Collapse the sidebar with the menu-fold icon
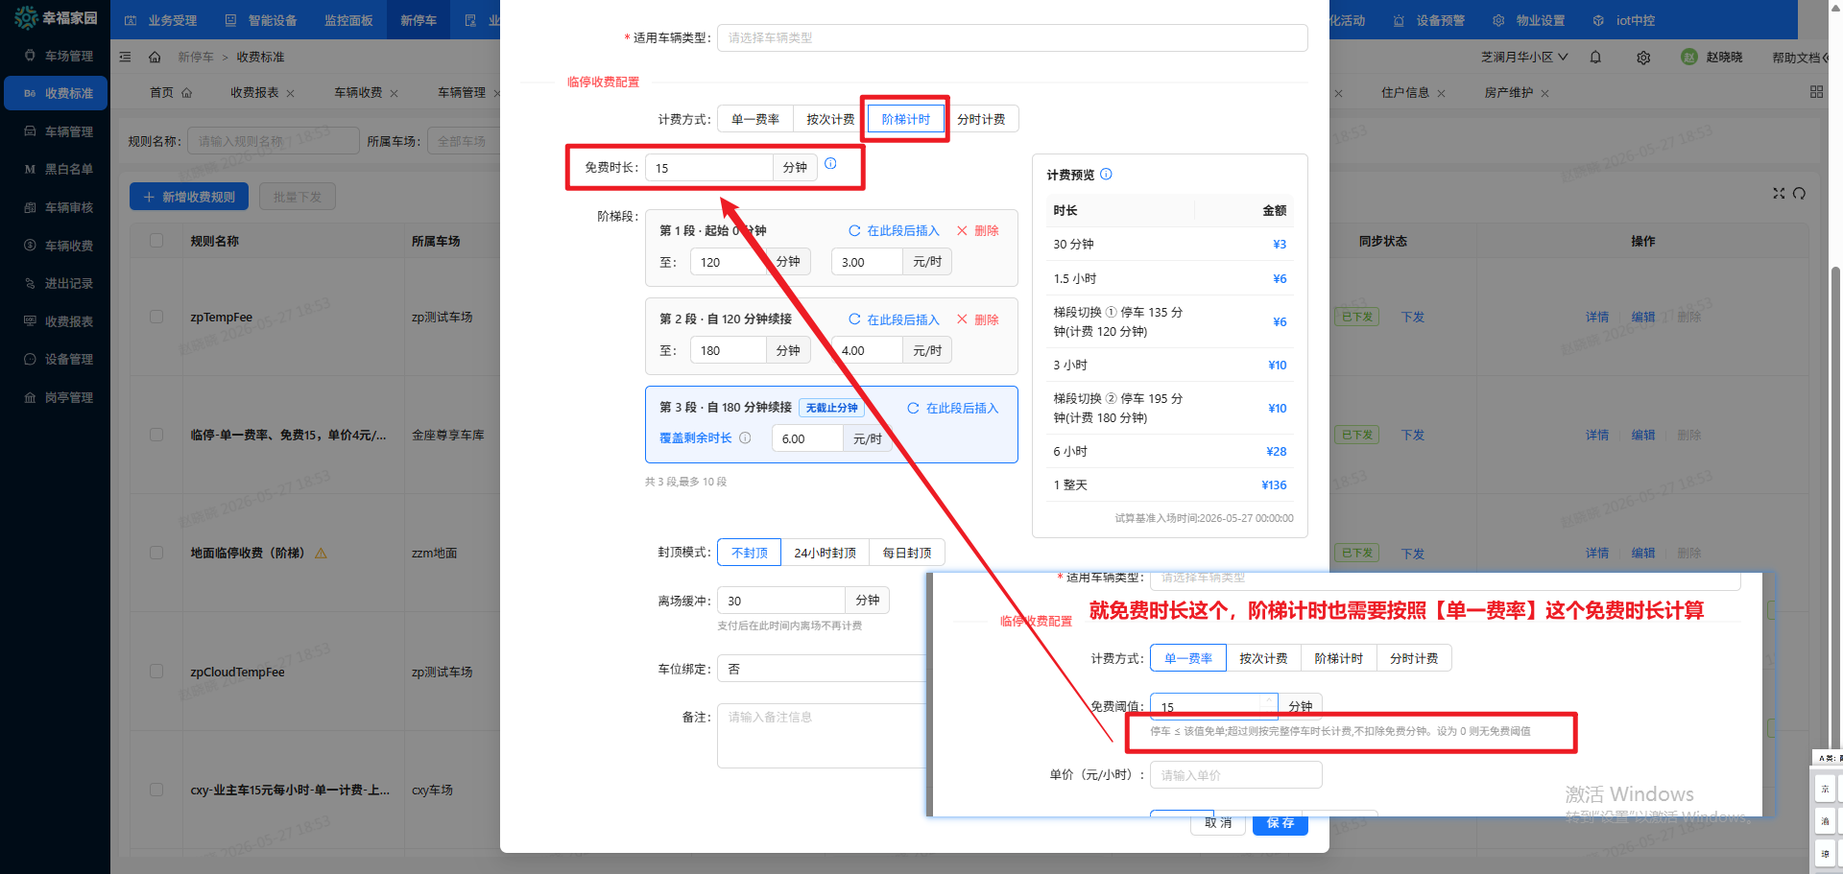The height and width of the screenshot is (874, 1843). (125, 58)
